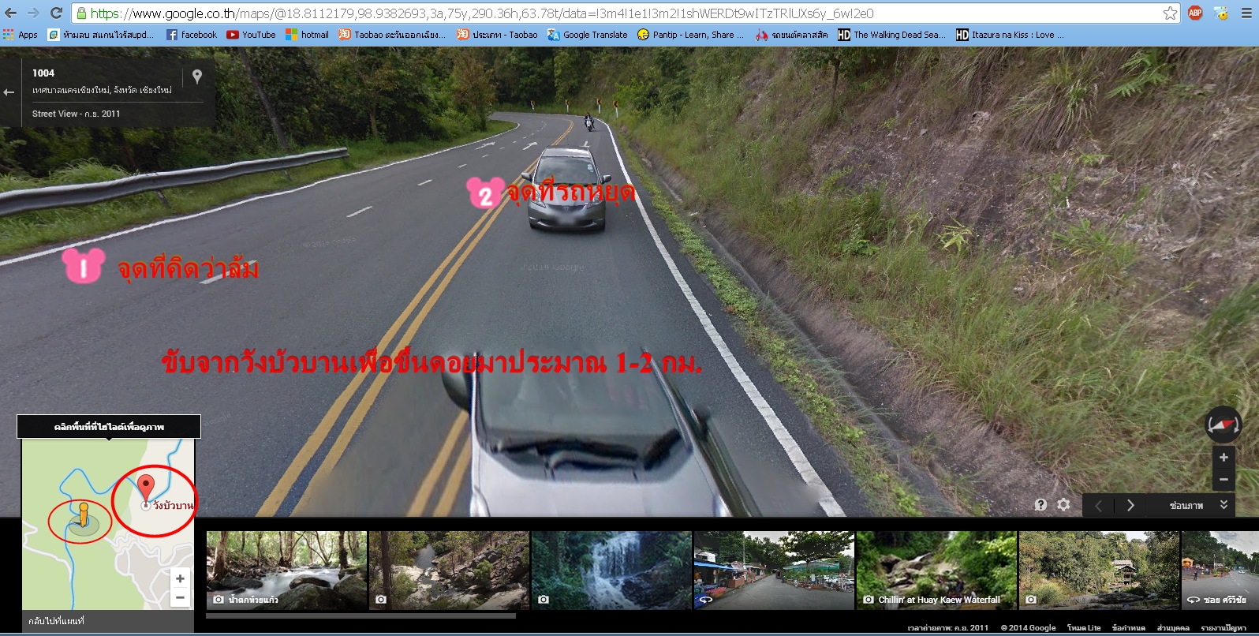Open the YouTube bookmark
Viewport: 1259px width, 636px height.
(251, 35)
